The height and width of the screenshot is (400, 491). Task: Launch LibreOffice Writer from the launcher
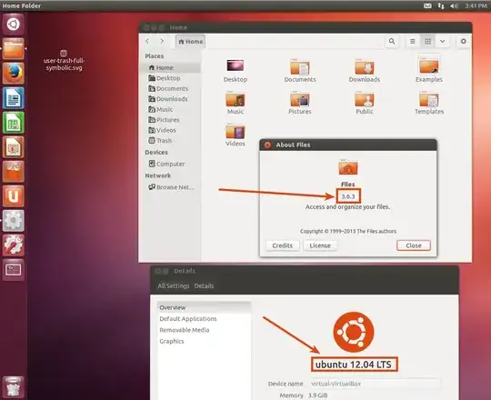click(13, 97)
